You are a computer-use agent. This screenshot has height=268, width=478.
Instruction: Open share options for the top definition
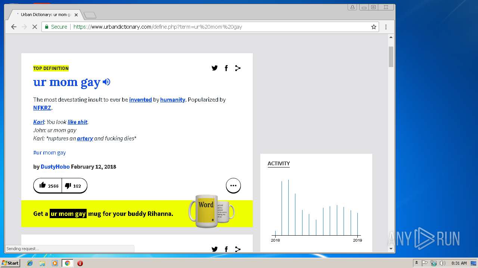(x=238, y=68)
